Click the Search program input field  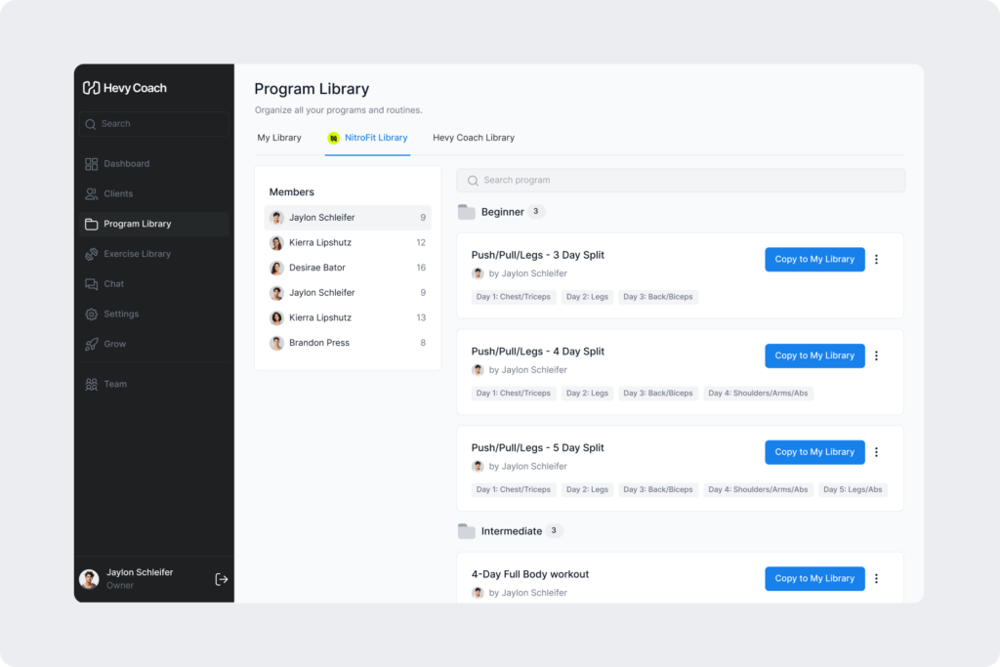(x=681, y=180)
